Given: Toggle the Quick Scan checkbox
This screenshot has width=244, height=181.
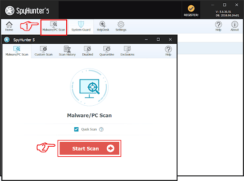Looking at the screenshot, I should 76,129.
